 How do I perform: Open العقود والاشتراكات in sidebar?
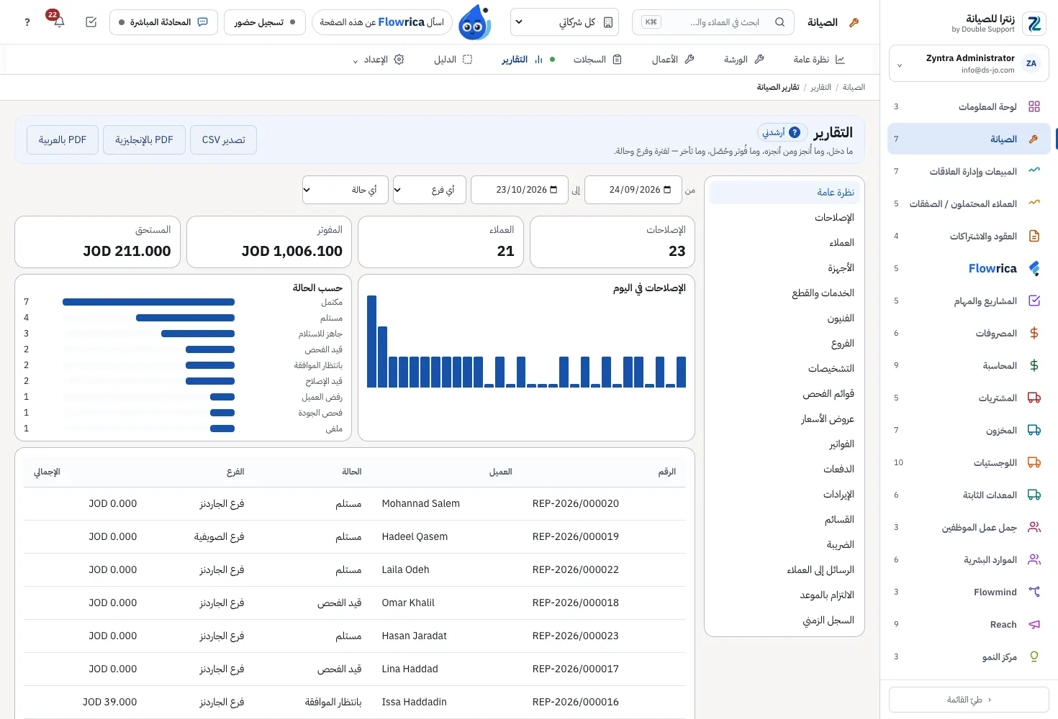(969, 236)
